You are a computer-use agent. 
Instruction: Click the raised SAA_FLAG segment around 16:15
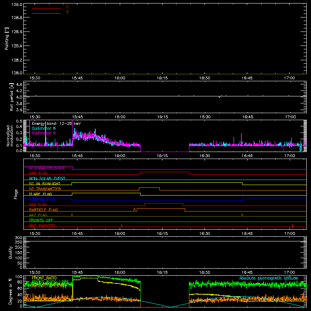164,203
